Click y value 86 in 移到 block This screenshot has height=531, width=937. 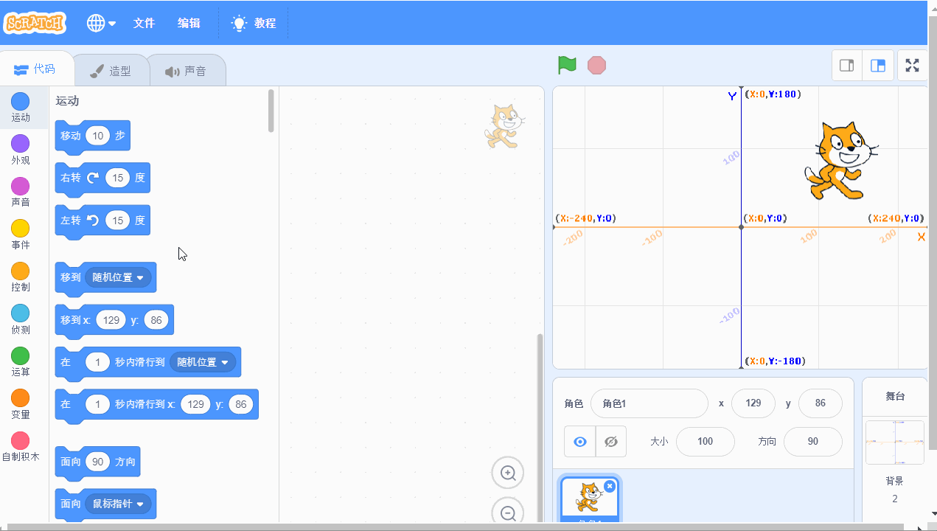click(156, 320)
